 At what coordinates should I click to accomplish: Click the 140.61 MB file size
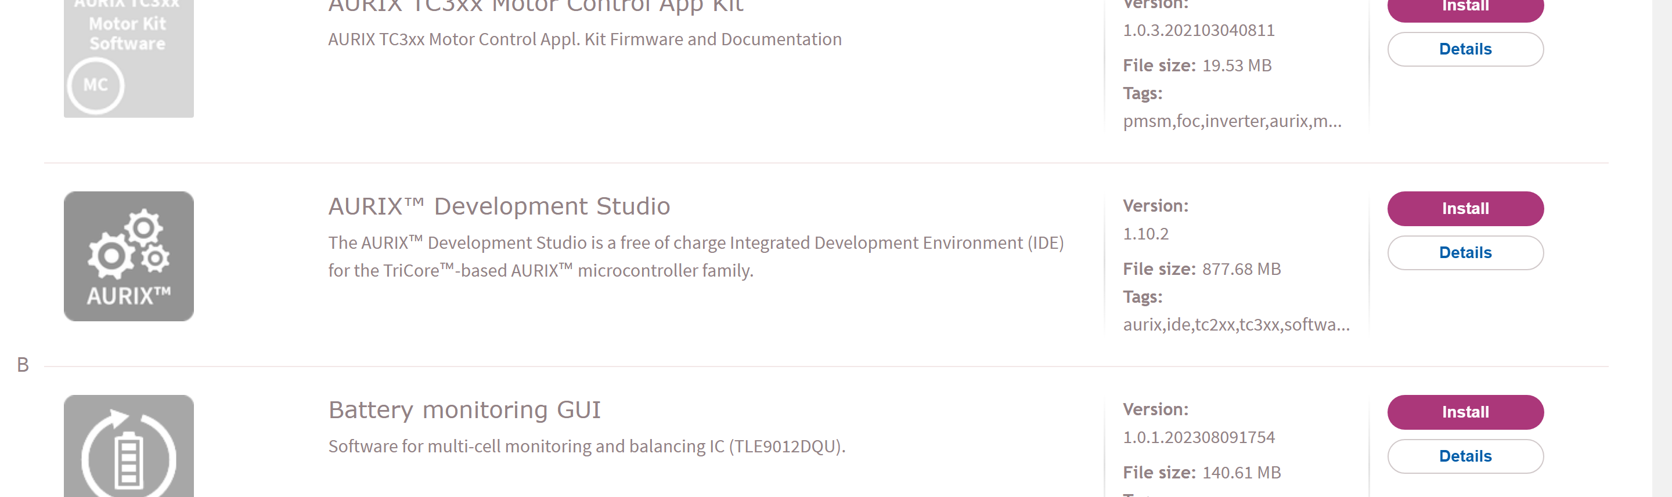(1241, 473)
